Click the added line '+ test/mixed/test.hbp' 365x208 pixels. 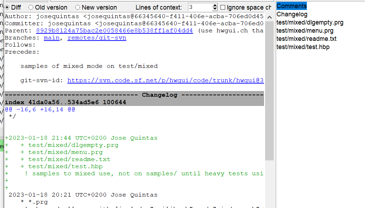54,166
